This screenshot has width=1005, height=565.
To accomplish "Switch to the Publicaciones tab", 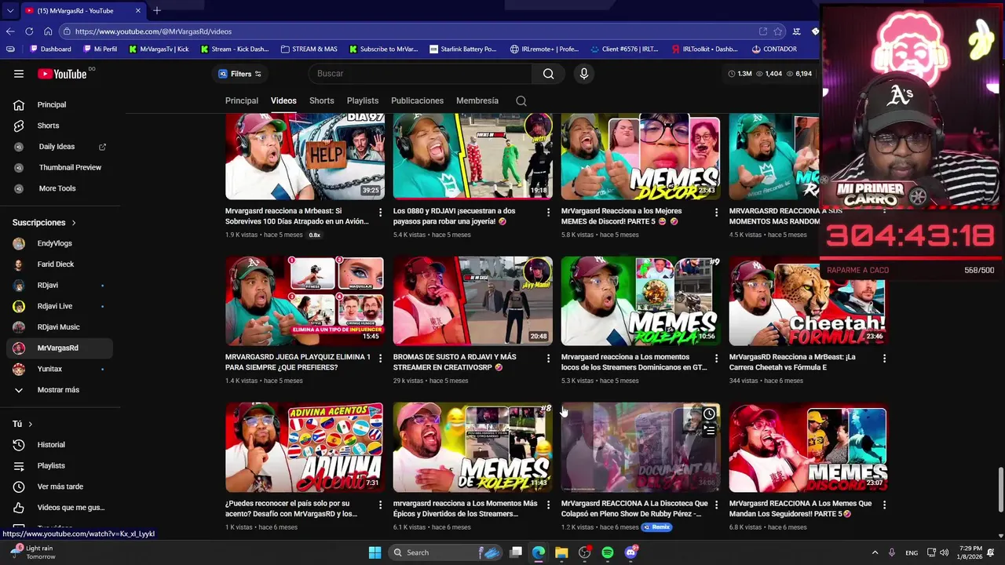I will 417,100.
